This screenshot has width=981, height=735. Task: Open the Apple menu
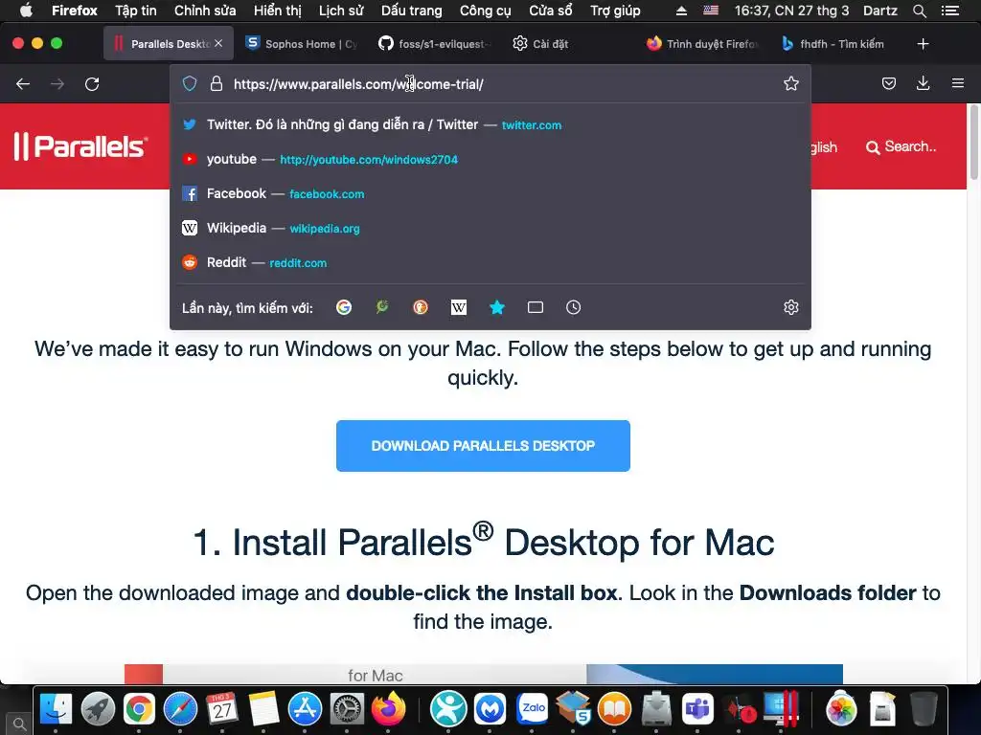tap(26, 11)
